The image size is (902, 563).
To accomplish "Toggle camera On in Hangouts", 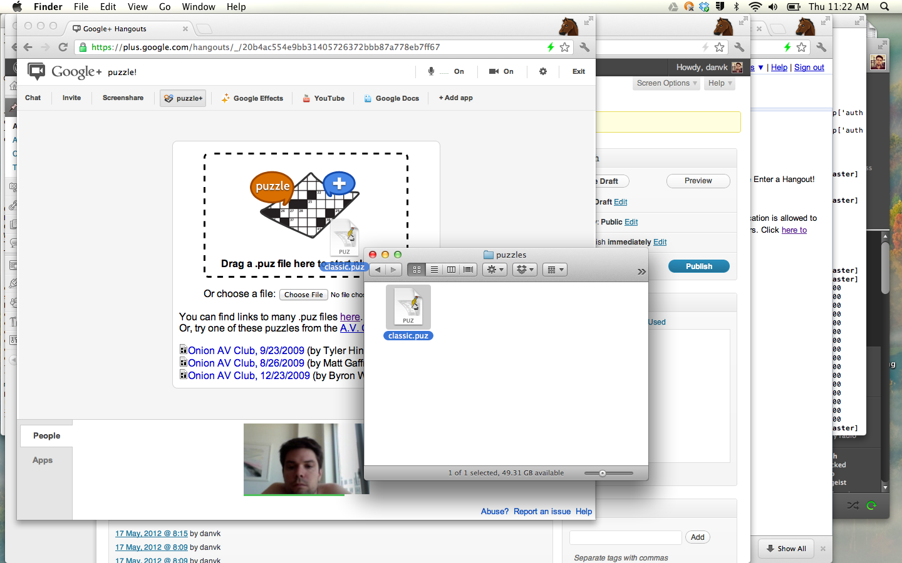I will click(501, 71).
